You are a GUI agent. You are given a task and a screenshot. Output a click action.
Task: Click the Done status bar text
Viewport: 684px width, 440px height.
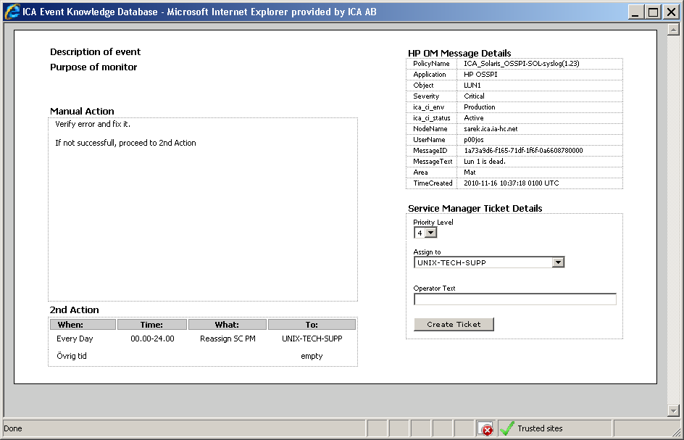pyautogui.click(x=13, y=428)
